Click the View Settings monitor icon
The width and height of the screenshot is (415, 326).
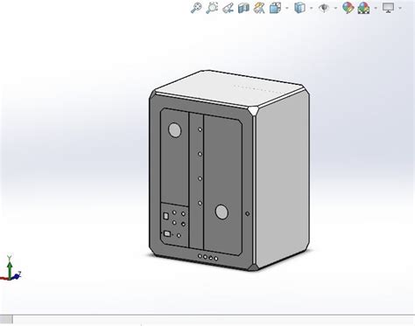[388, 8]
